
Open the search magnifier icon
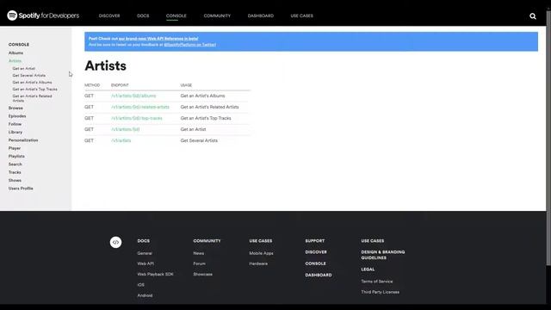[533, 16]
